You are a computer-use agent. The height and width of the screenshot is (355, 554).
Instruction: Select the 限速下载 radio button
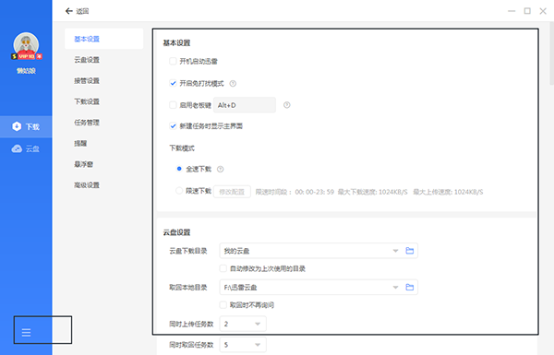click(x=179, y=191)
